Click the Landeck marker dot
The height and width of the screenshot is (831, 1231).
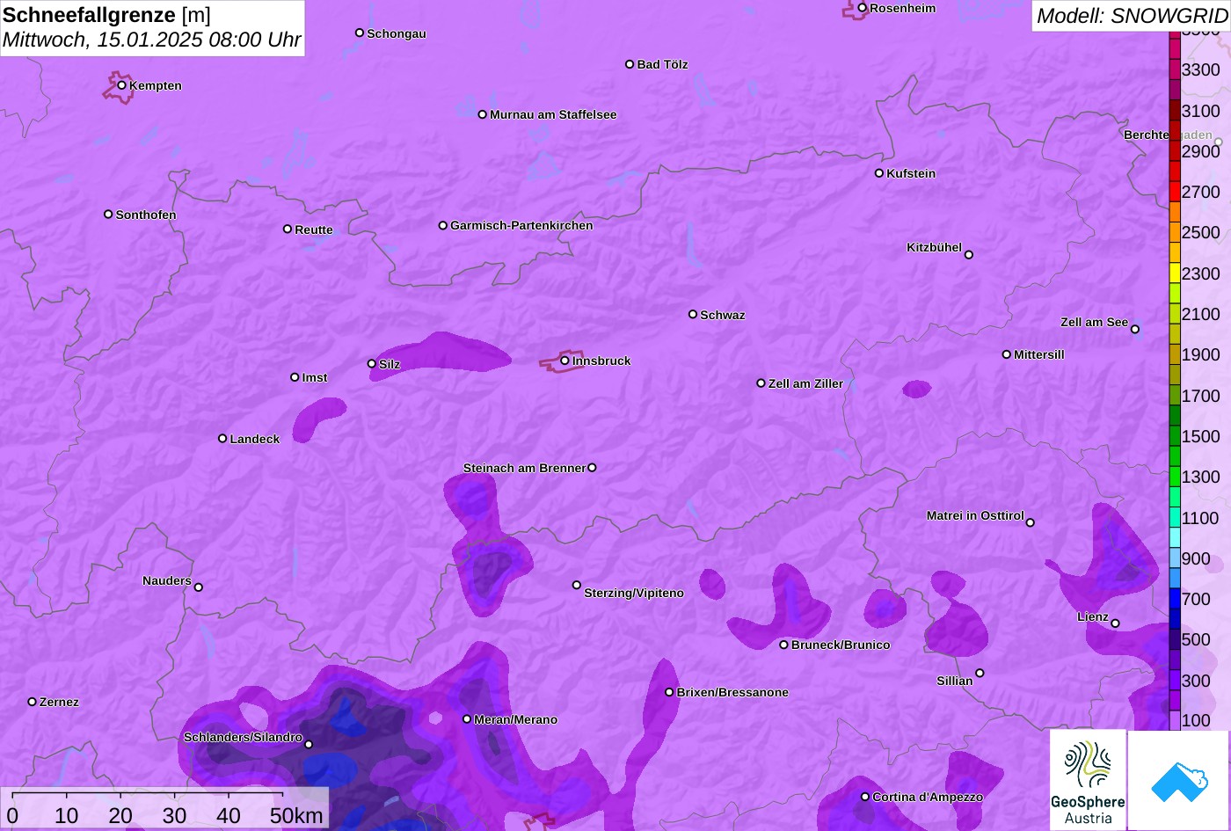[222, 438]
